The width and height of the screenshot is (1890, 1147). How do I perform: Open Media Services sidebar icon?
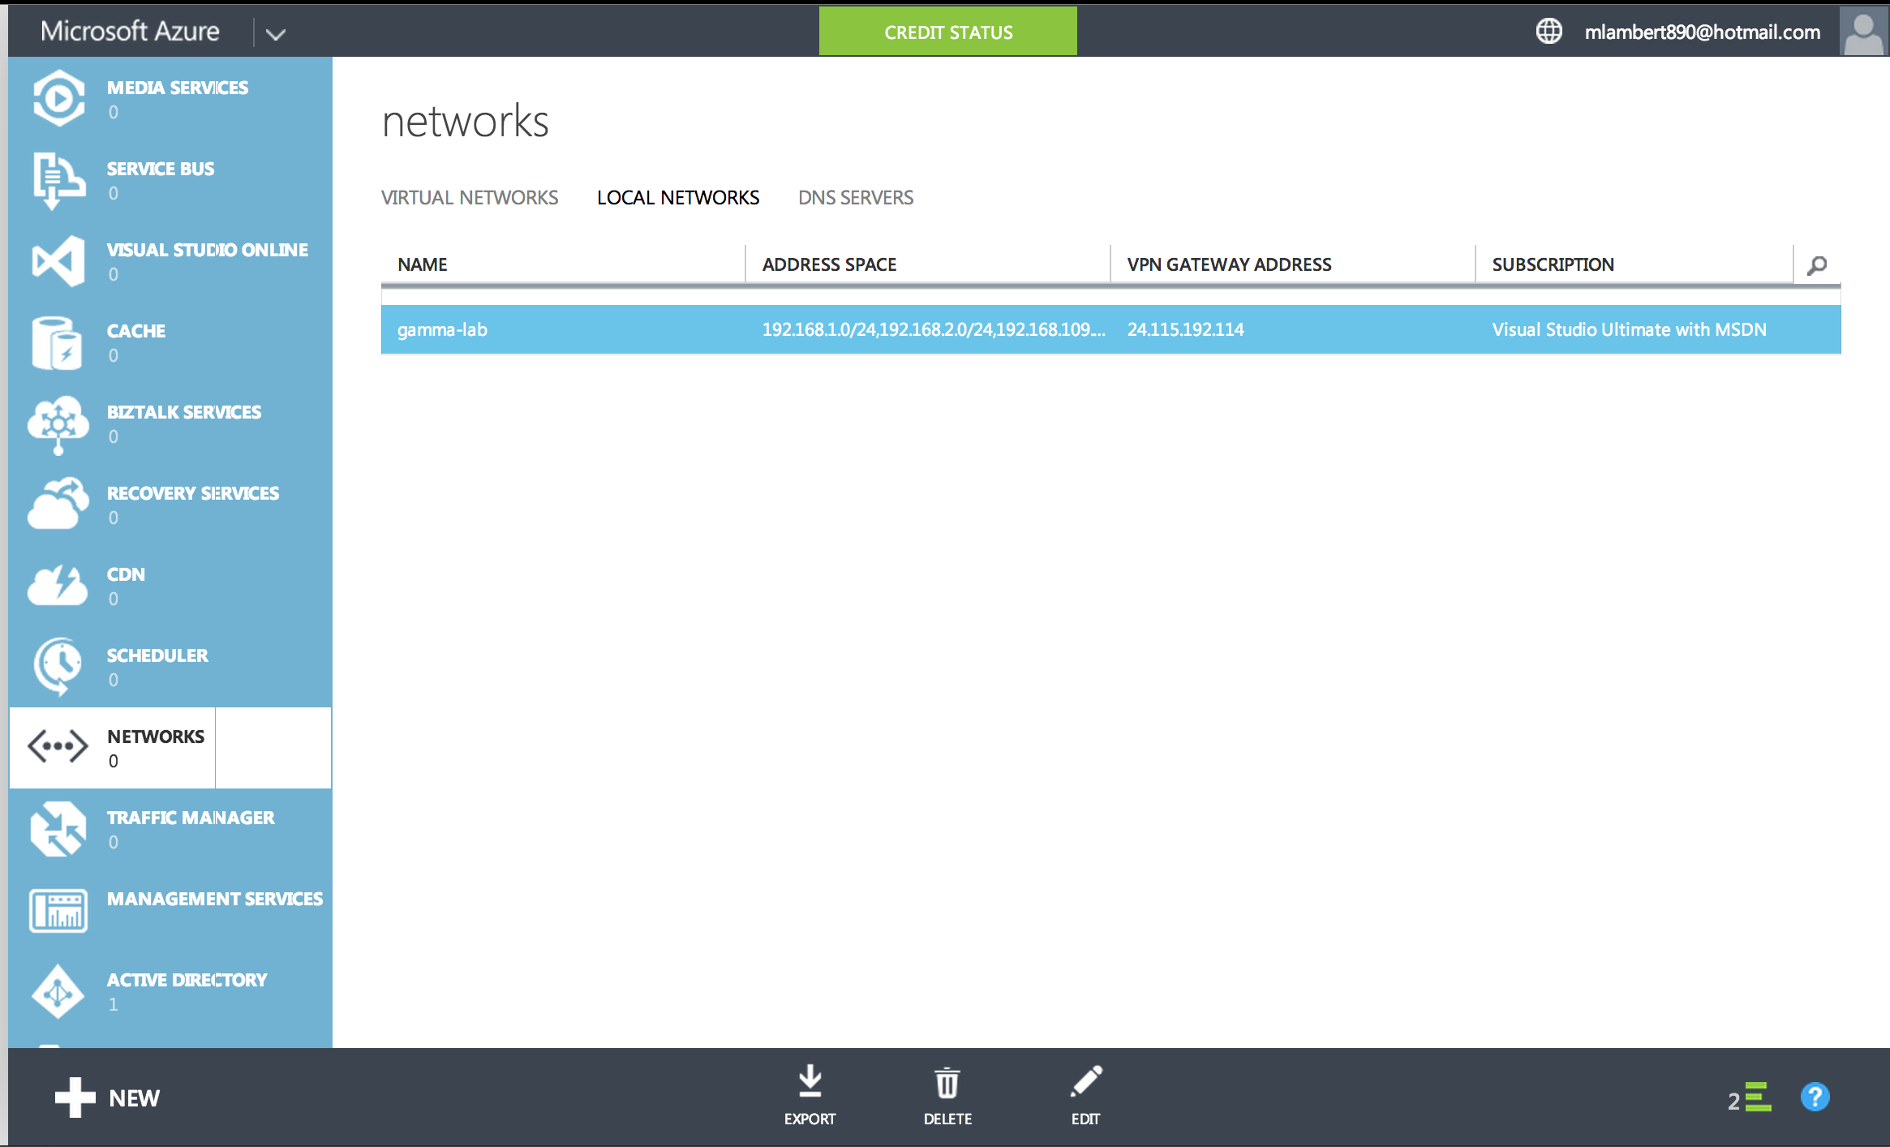[x=58, y=98]
